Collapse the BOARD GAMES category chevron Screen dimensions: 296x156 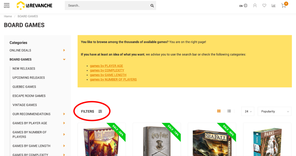click(64, 59)
